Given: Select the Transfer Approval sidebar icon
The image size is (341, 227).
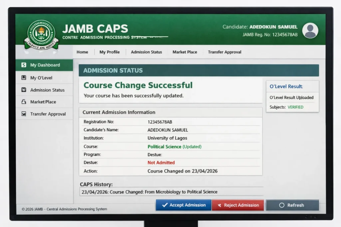Looking at the screenshot, I should pyautogui.click(x=24, y=114).
